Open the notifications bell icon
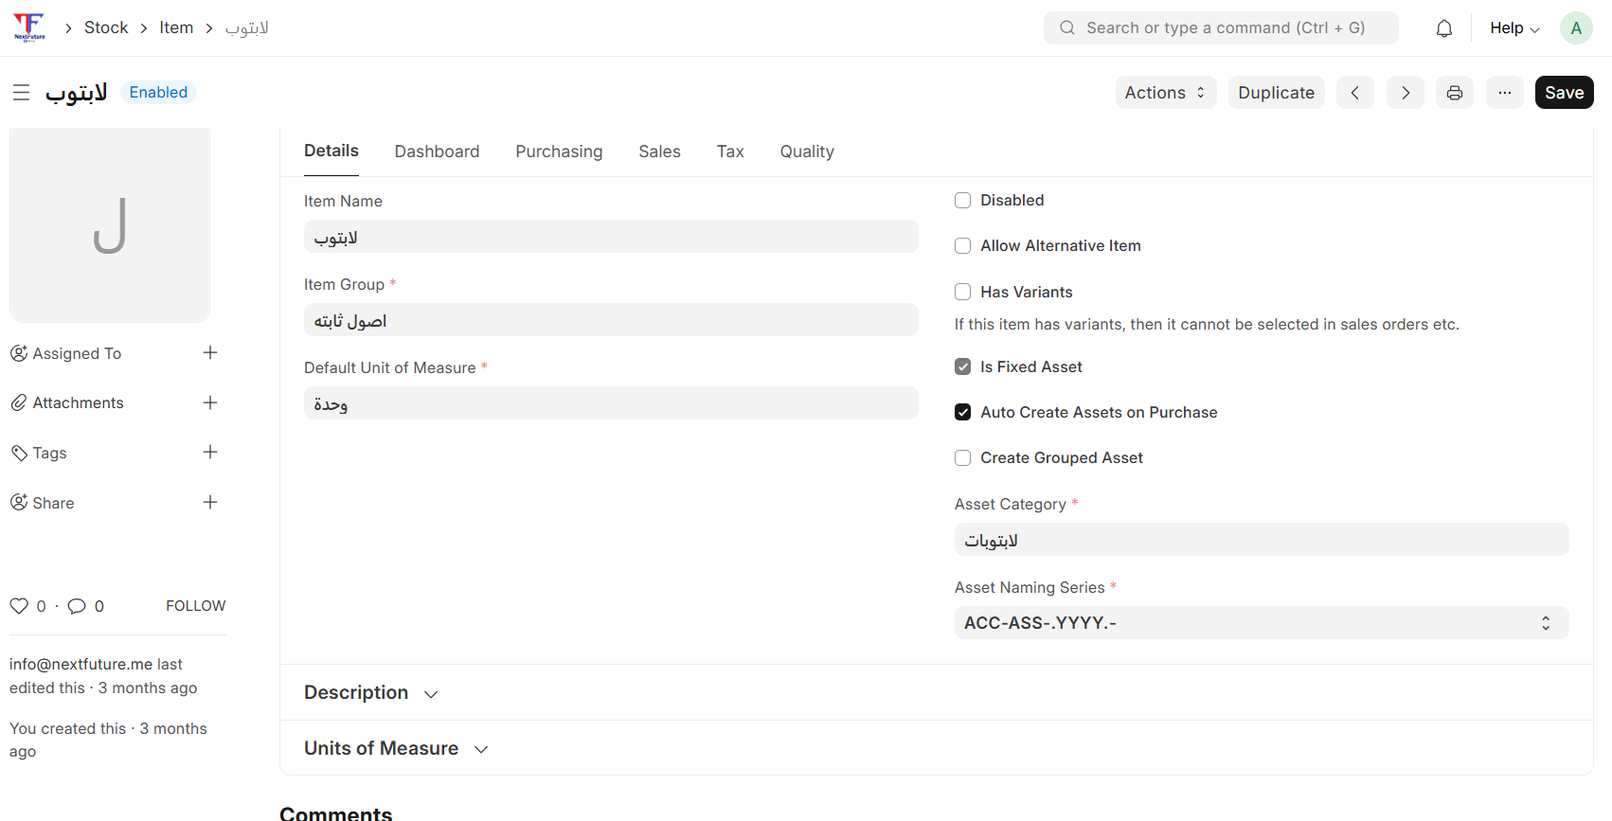 tap(1443, 28)
